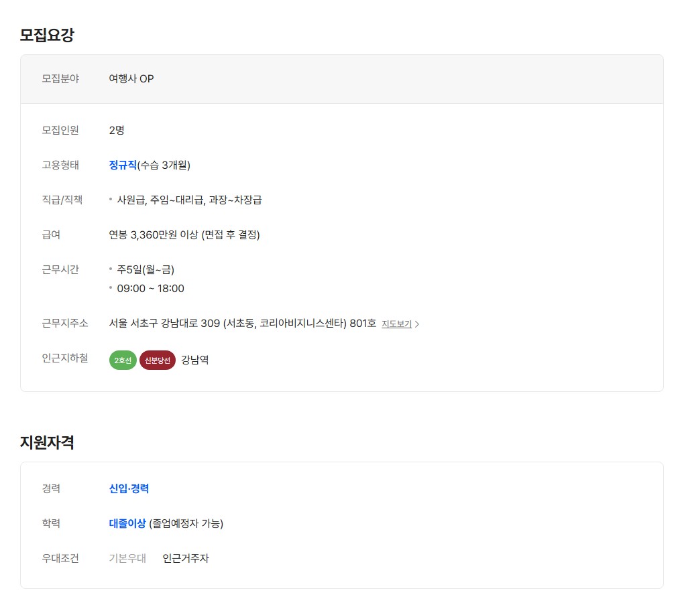Click the 기본우대 label

point(127,558)
